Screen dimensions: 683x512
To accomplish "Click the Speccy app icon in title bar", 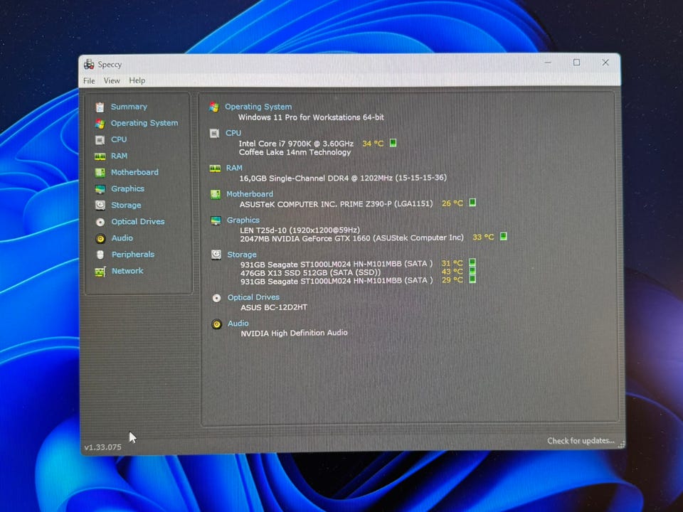I will [x=89, y=65].
